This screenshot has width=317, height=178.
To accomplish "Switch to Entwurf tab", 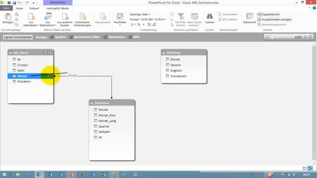I will [x=34, y=8].
